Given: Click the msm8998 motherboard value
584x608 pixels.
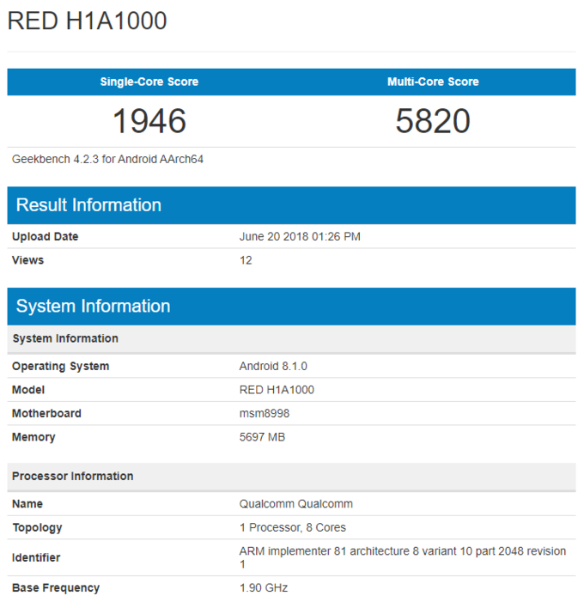Looking at the screenshot, I should coord(265,413).
